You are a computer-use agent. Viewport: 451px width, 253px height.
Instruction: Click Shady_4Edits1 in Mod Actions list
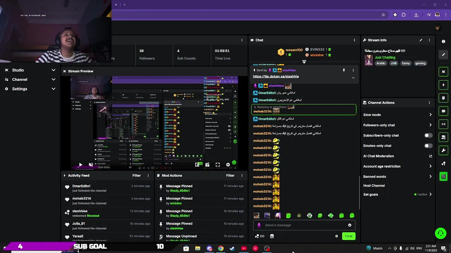(x=180, y=191)
